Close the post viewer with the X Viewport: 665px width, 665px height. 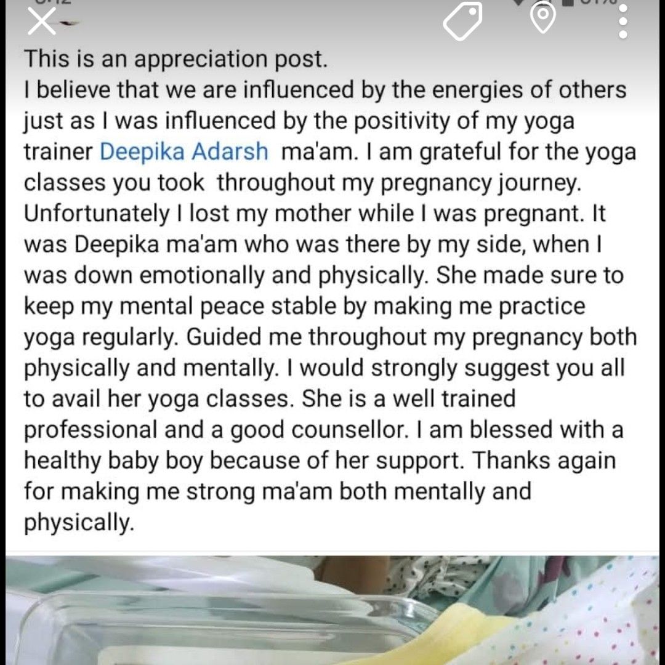tap(41, 21)
